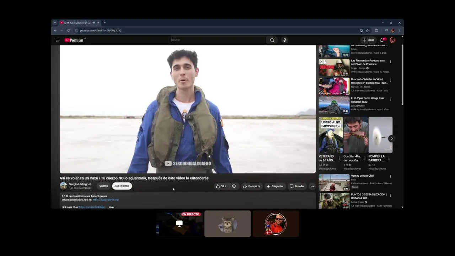Open the Sergio Hidalgo channel avatar
This screenshot has height=256, width=455.
click(x=63, y=186)
